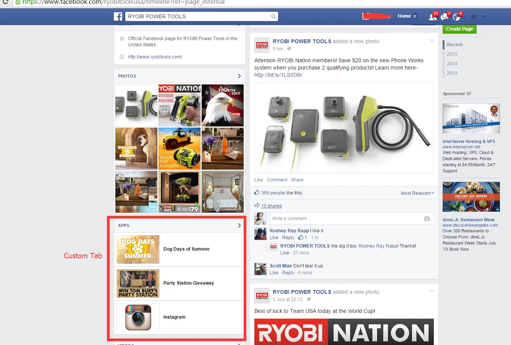Open the ryobitools.com website link

click(x=155, y=57)
